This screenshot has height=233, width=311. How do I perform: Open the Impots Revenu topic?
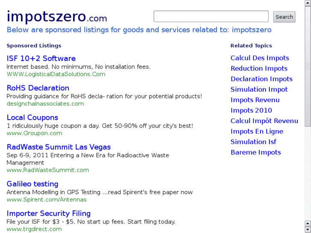click(x=255, y=100)
